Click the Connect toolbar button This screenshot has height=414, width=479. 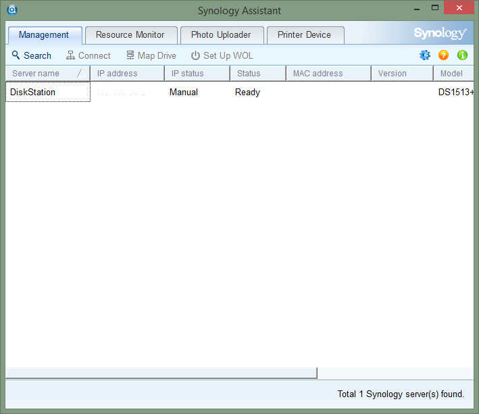(x=89, y=55)
